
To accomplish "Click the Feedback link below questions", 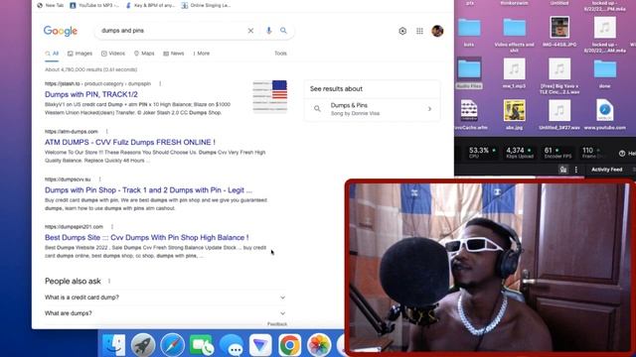I will [277, 324].
